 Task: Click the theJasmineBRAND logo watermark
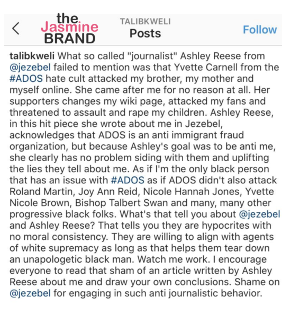click(69, 29)
